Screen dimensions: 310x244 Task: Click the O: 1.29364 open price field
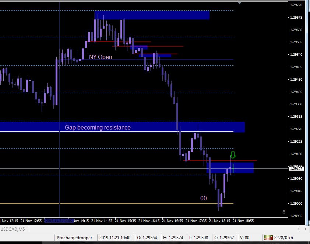coord(147,238)
